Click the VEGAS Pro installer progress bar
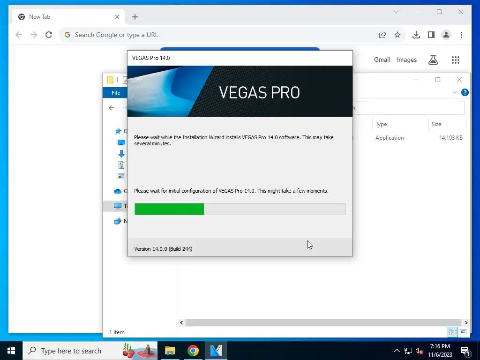Image resolution: width=480 pixels, height=360 pixels. (240, 209)
